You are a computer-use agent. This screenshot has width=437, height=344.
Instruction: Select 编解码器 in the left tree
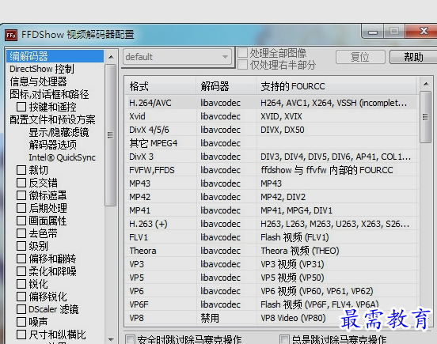(x=55, y=56)
